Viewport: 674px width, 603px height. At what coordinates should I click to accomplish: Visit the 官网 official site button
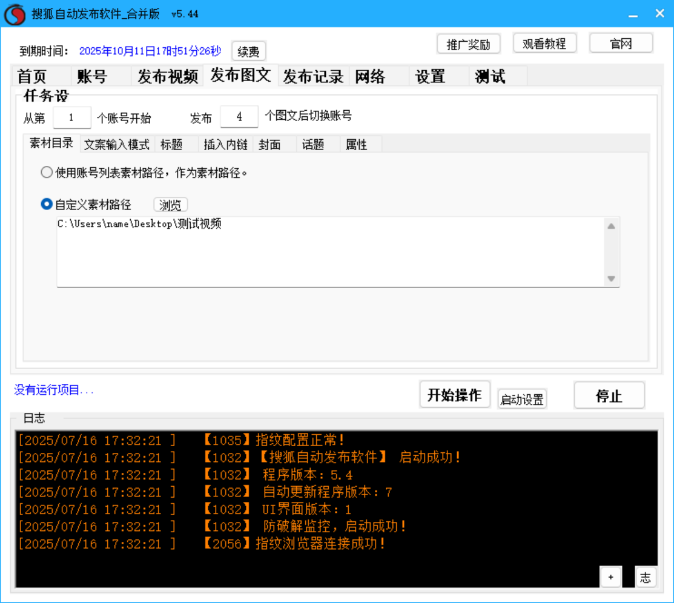tap(621, 44)
